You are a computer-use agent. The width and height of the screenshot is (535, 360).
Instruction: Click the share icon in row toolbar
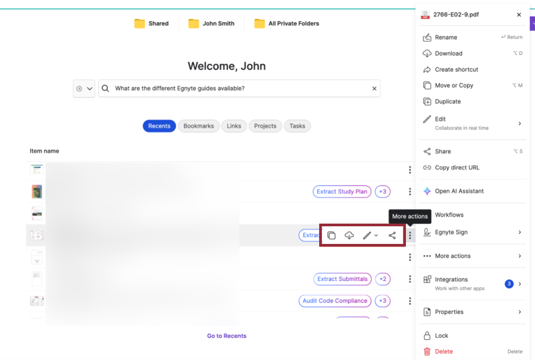[x=392, y=235]
